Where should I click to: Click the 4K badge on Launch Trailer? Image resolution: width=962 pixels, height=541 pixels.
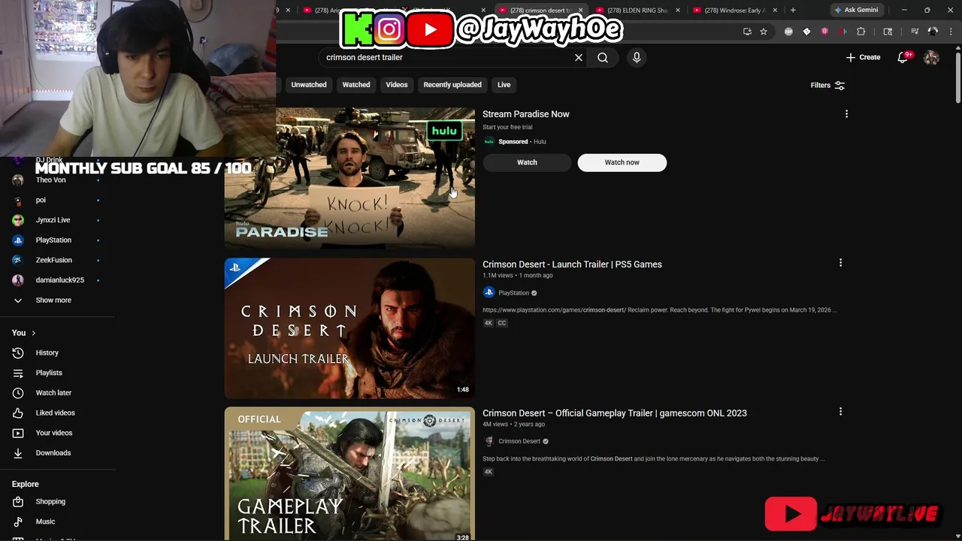pos(489,323)
